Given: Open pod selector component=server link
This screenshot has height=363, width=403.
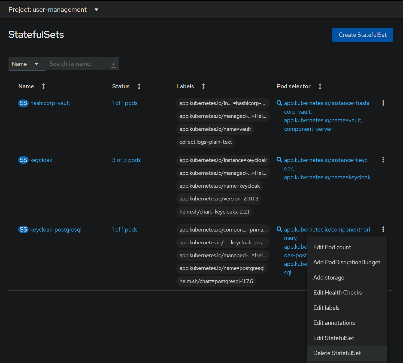Looking at the screenshot, I should click(308, 129).
